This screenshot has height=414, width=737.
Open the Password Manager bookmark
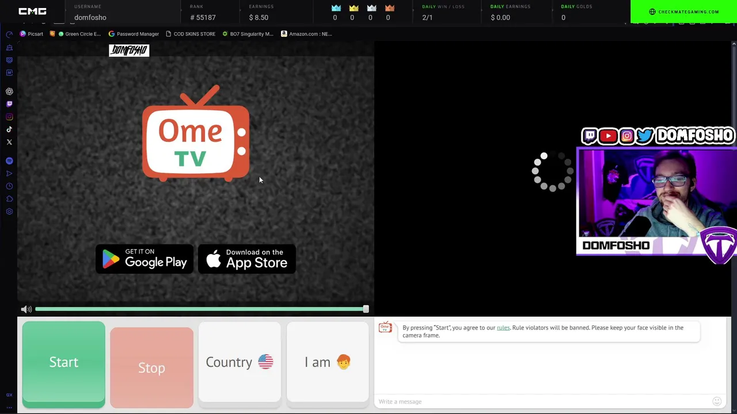coord(134,34)
